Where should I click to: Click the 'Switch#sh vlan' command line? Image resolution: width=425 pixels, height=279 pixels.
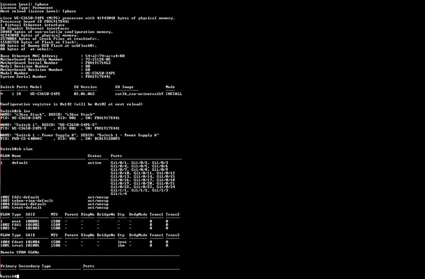tap(16, 149)
